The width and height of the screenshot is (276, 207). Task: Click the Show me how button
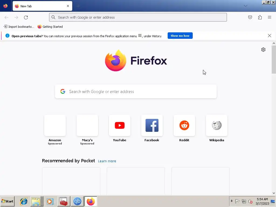(180, 36)
